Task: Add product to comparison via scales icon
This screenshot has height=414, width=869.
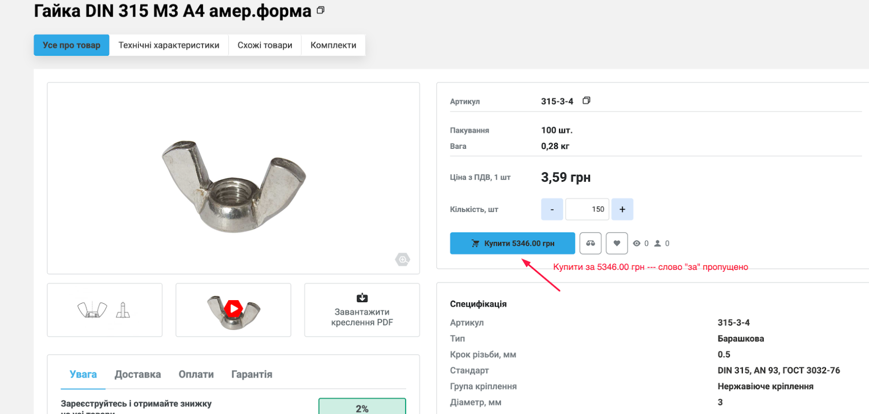Action: pos(590,243)
